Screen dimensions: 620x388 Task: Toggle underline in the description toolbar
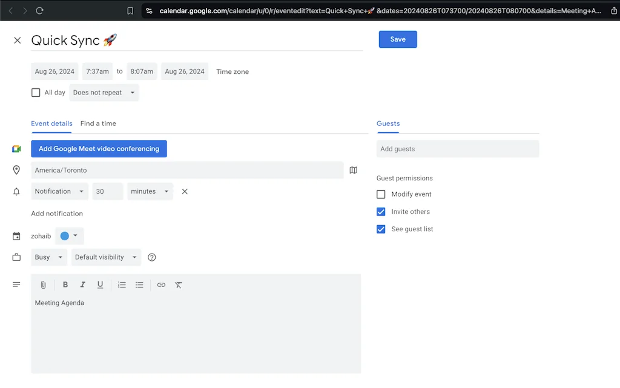tap(100, 284)
